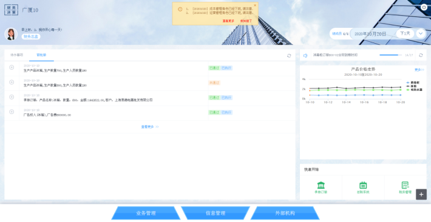
Task: Open the 外部机构 bottom menu
Action: (285, 213)
